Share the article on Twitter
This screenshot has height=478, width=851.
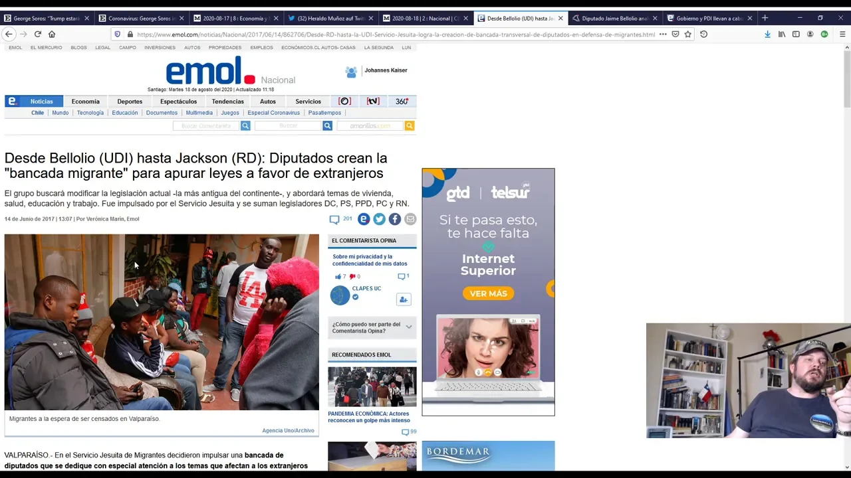(x=379, y=219)
